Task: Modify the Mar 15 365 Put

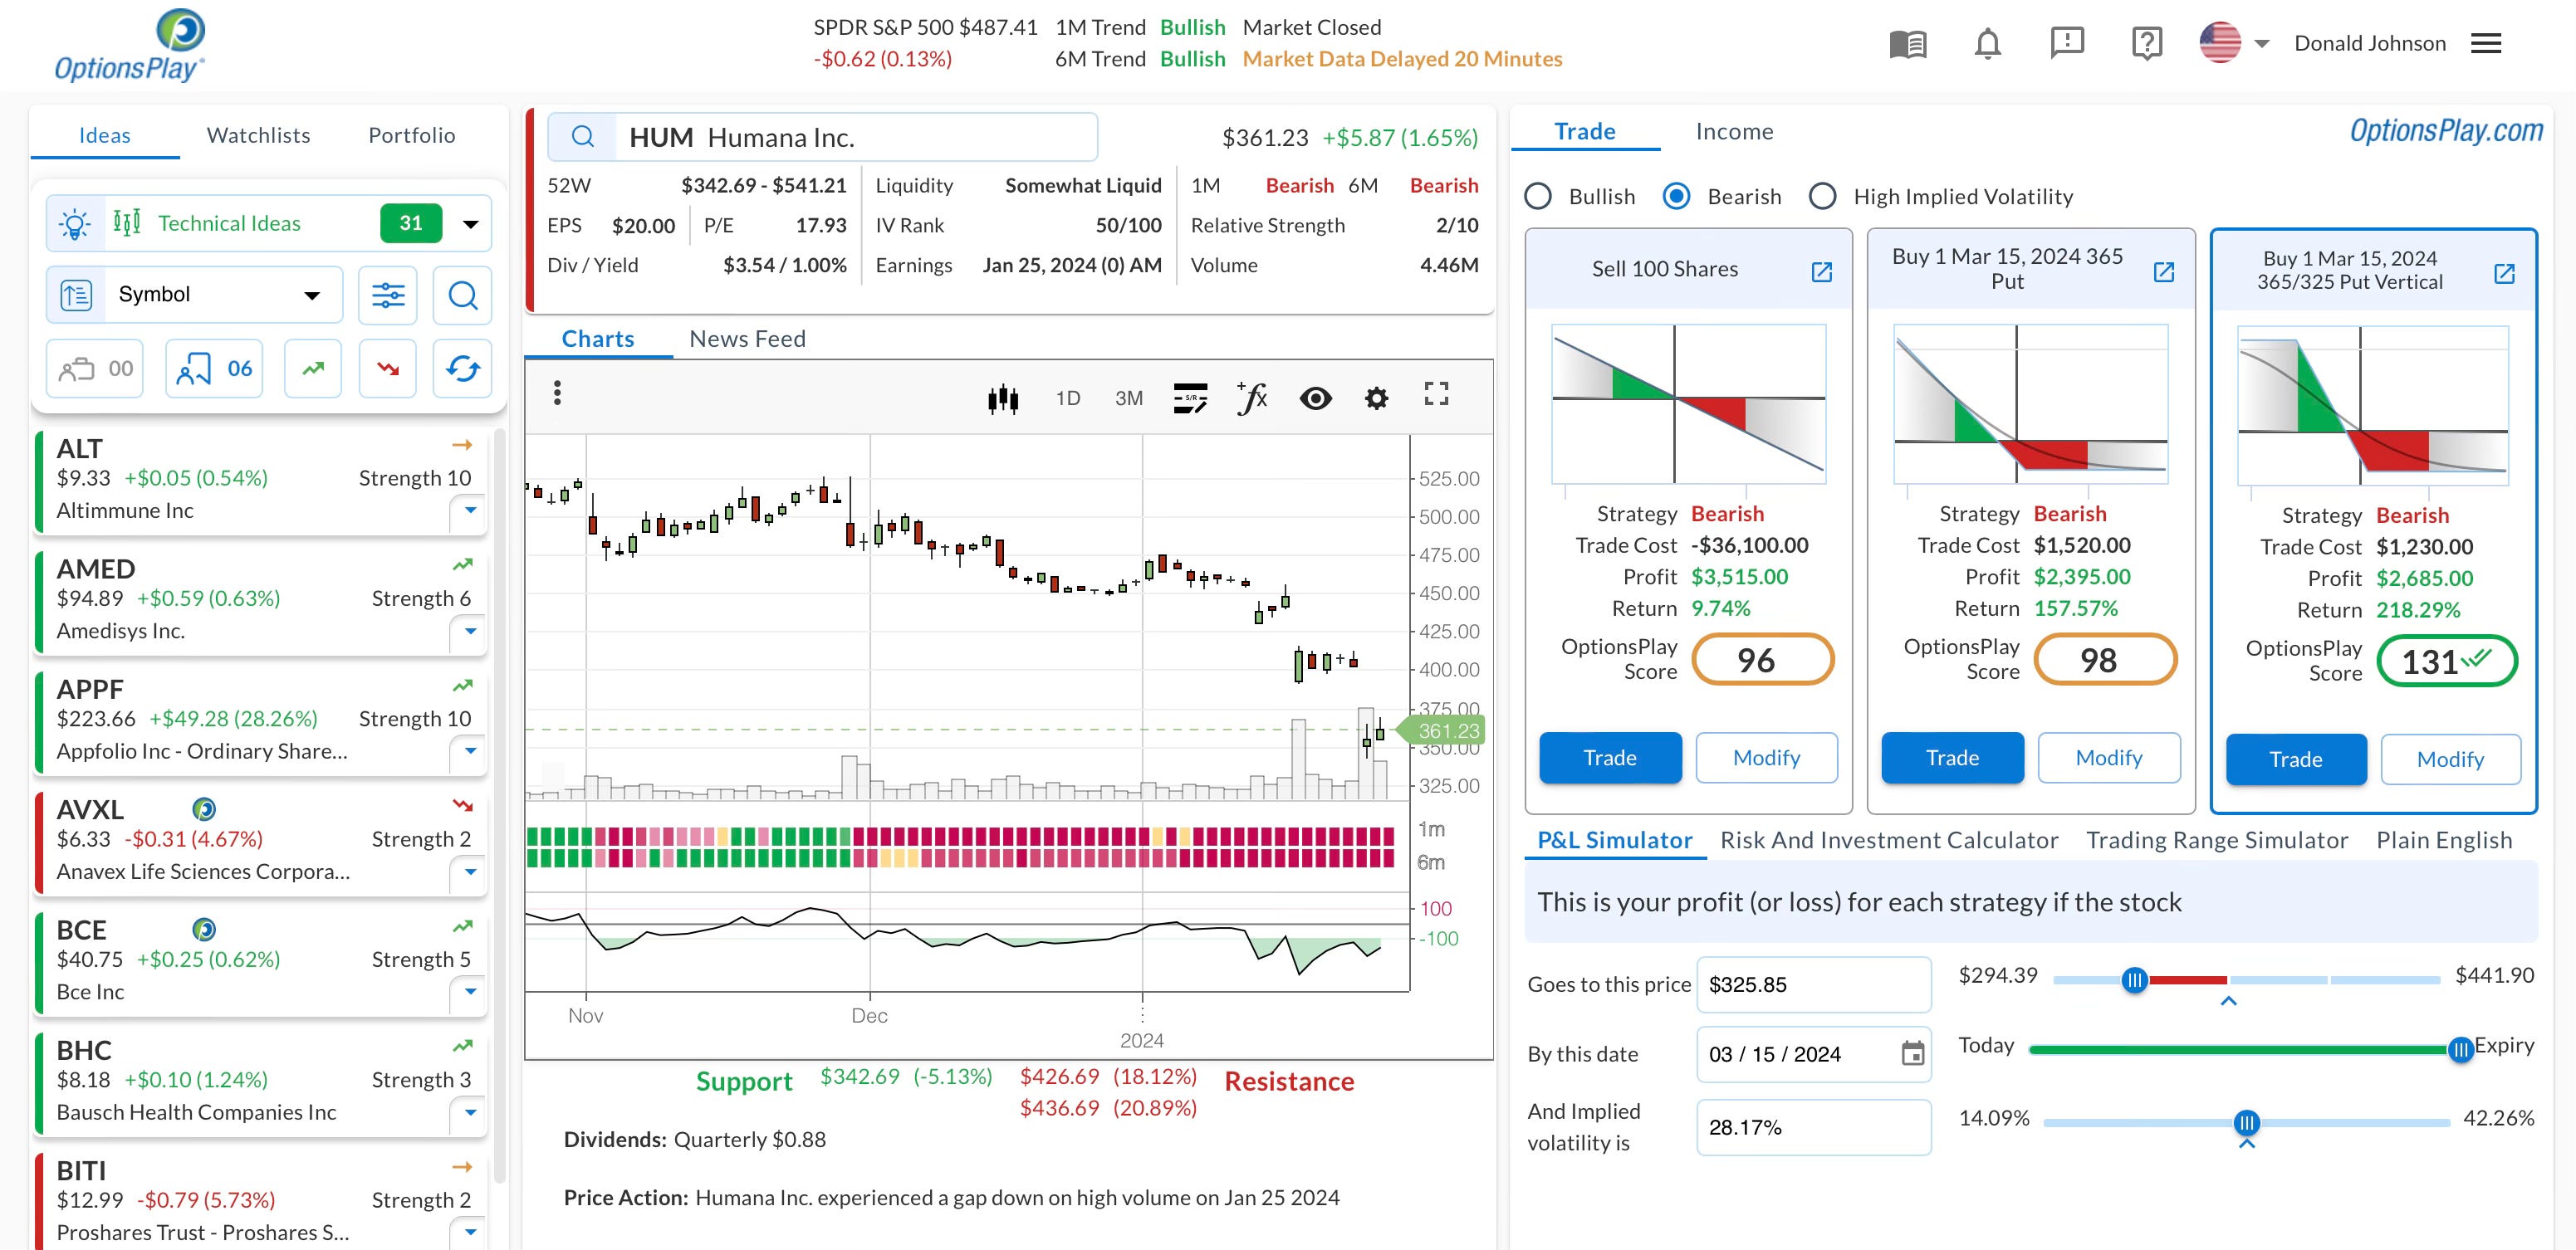Action: [x=2108, y=758]
